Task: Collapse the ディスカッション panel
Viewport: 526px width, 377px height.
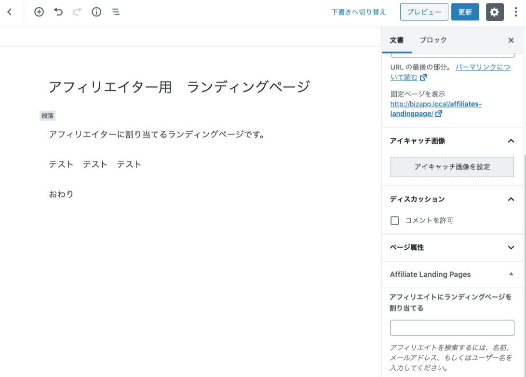Action: [452, 199]
